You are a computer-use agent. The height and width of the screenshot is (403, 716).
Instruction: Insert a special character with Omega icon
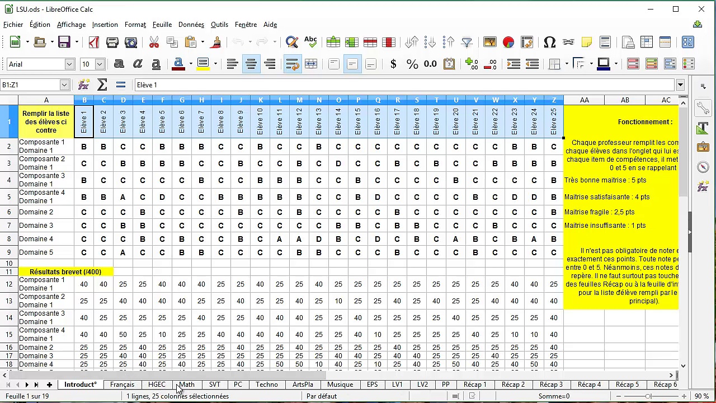pos(549,42)
